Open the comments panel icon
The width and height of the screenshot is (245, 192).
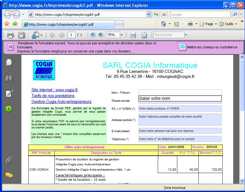tap(9, 175)
